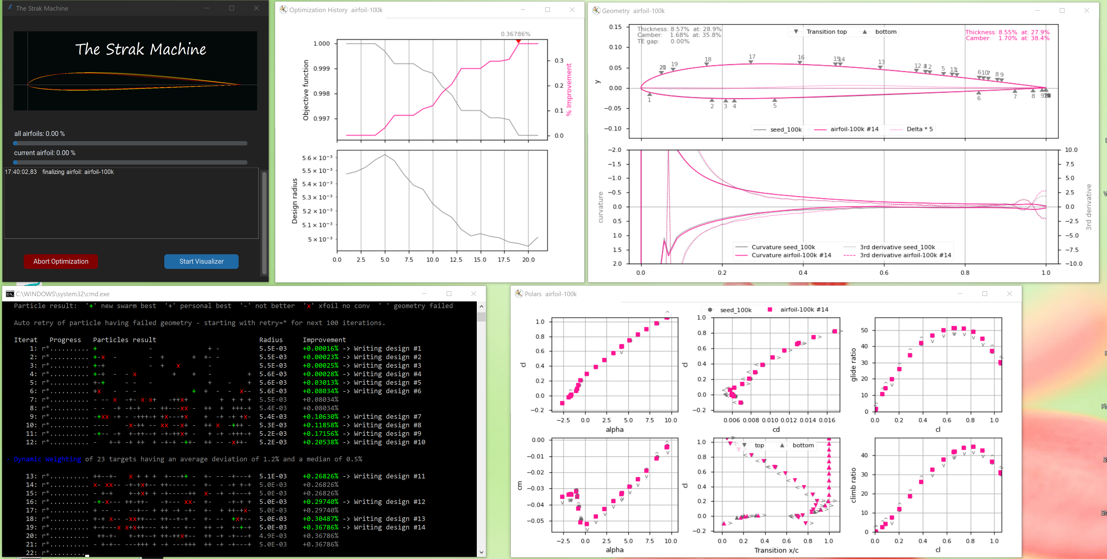Close the Polars airfoil-100k window
This screenshot has width=1107, height=559.
tap(1009, 293)
